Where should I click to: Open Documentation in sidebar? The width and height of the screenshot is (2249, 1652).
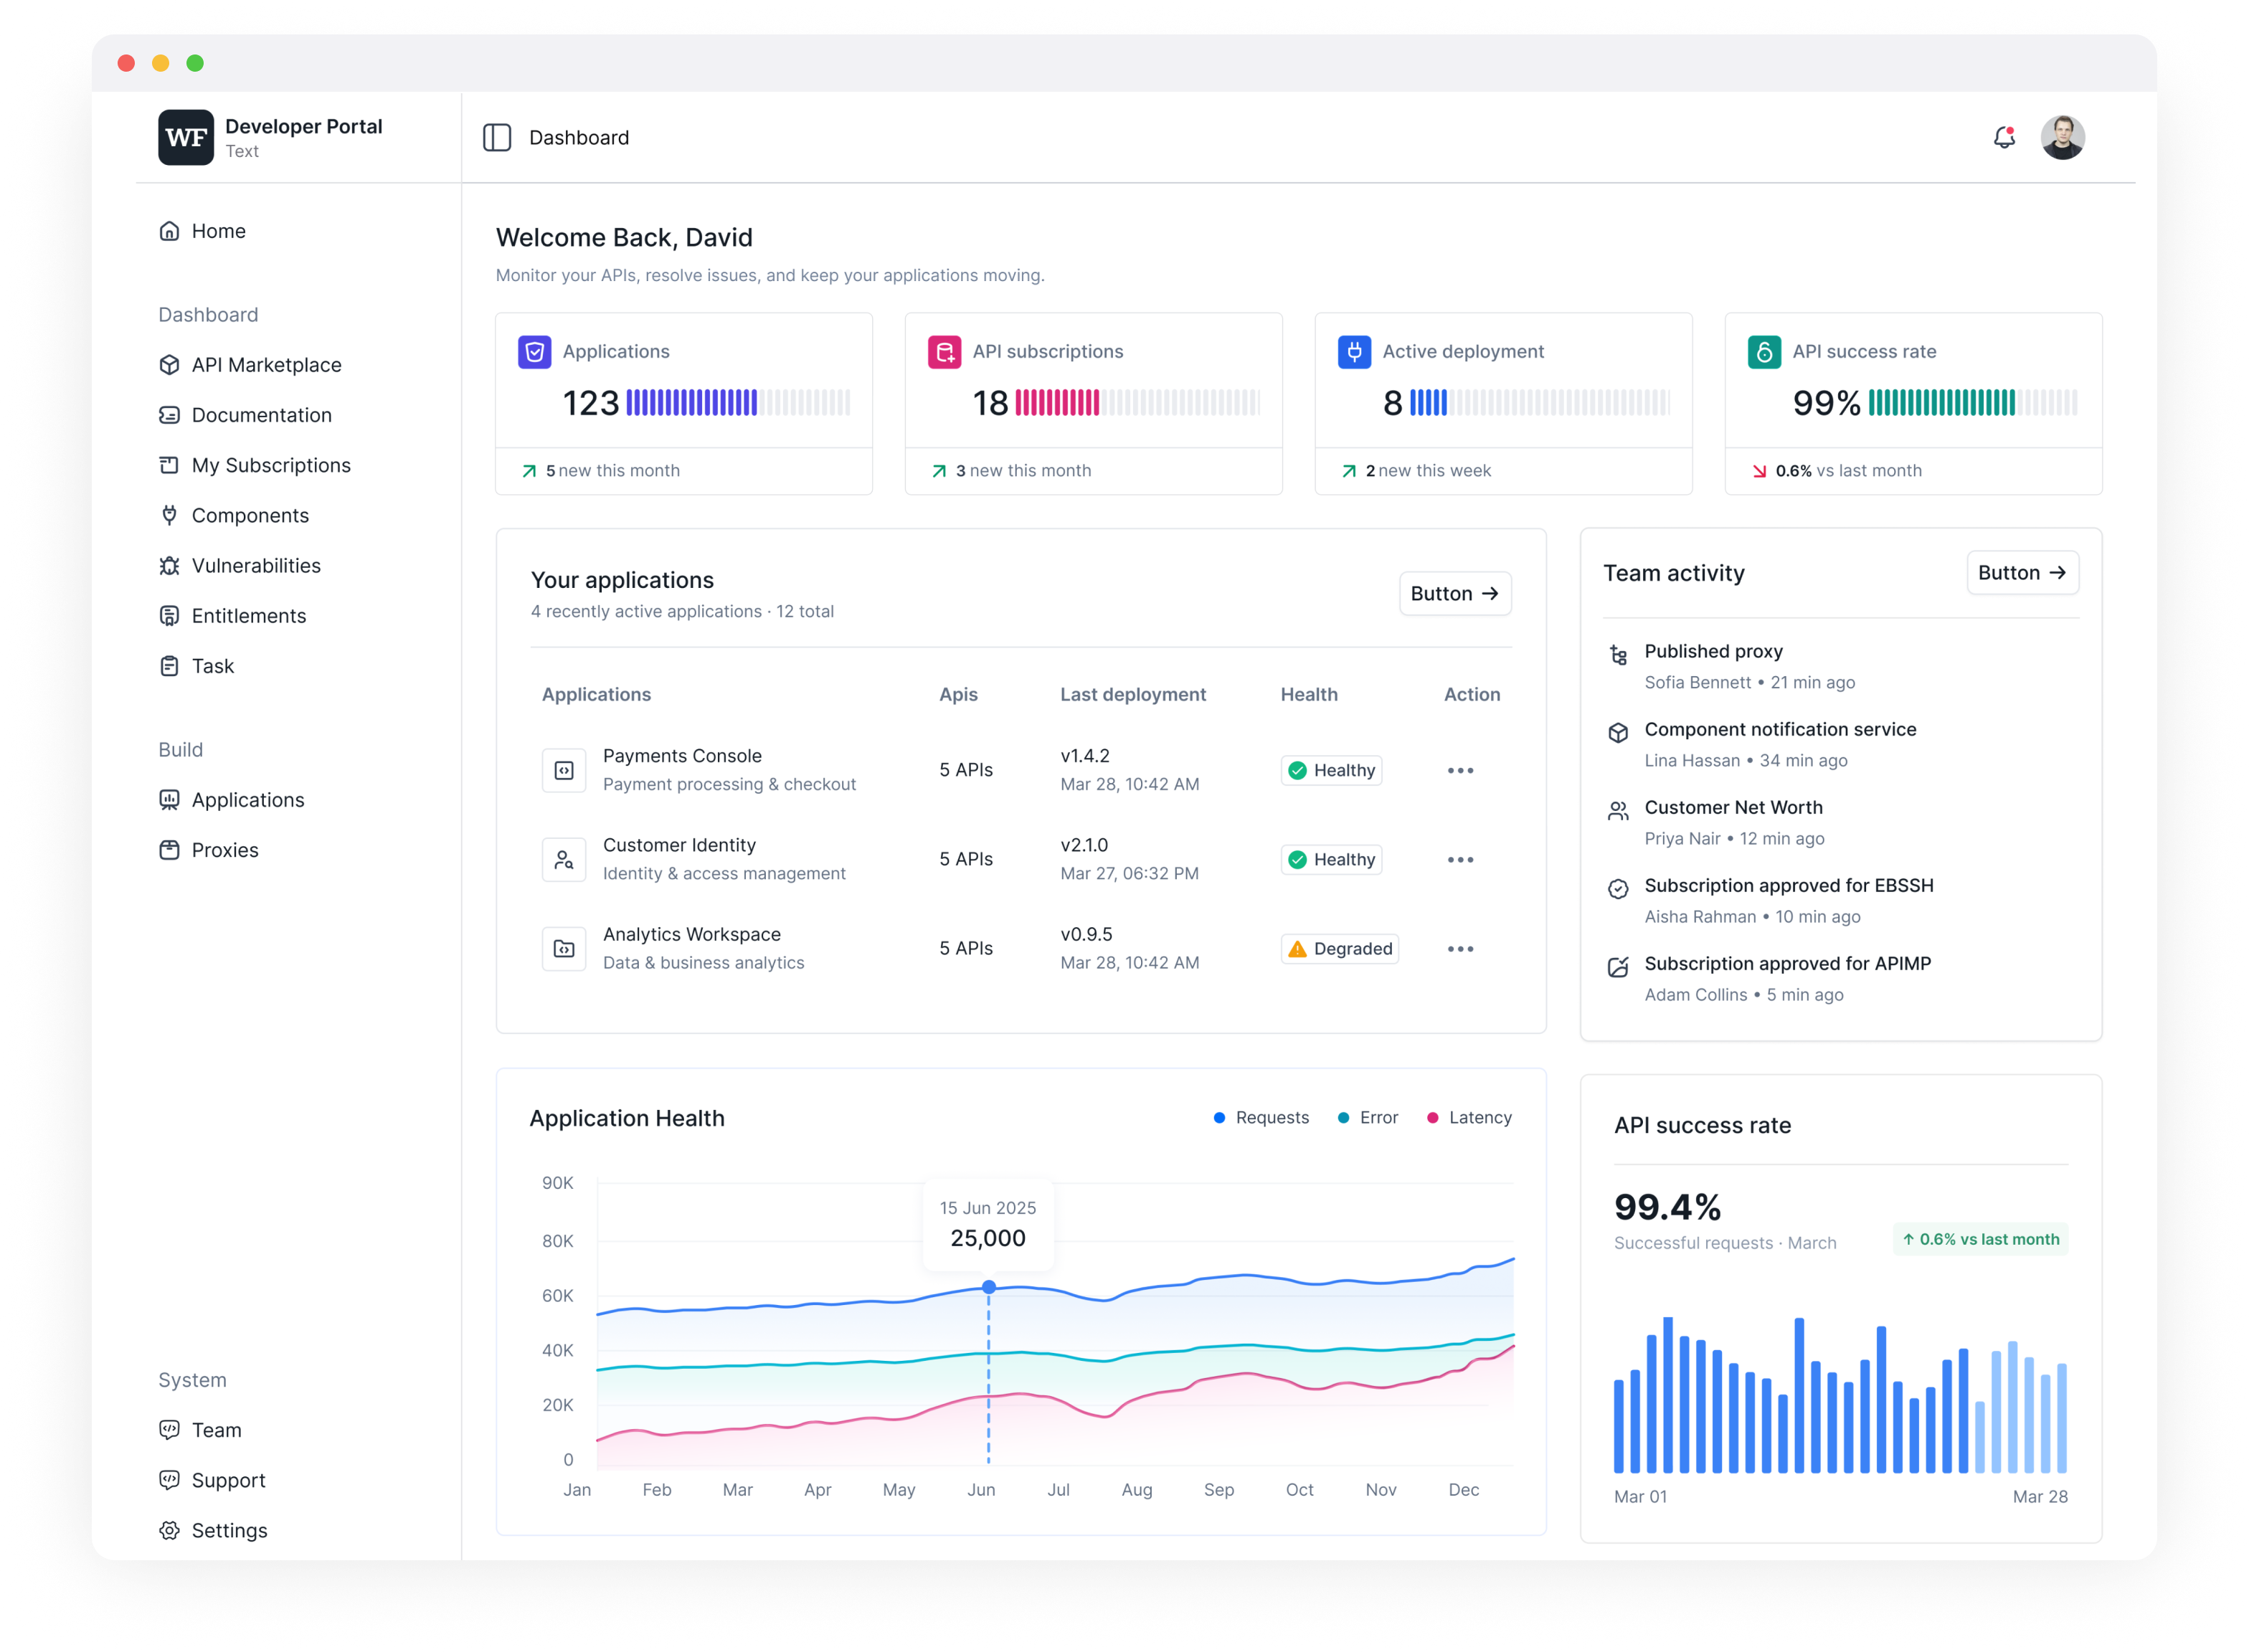click(245, 415)
